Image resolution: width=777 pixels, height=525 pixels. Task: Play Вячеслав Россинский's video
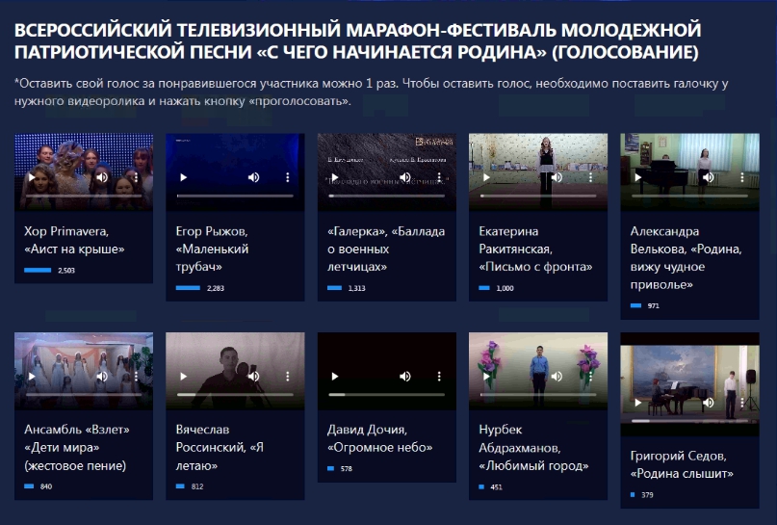click(184, 377)
